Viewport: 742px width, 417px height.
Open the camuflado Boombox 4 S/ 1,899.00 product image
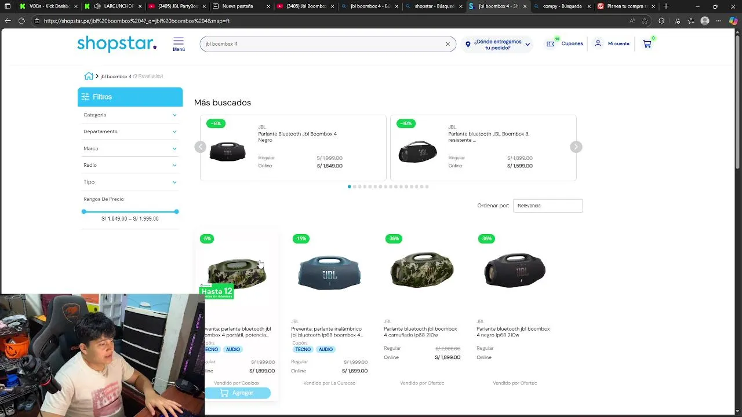point(422,270)
